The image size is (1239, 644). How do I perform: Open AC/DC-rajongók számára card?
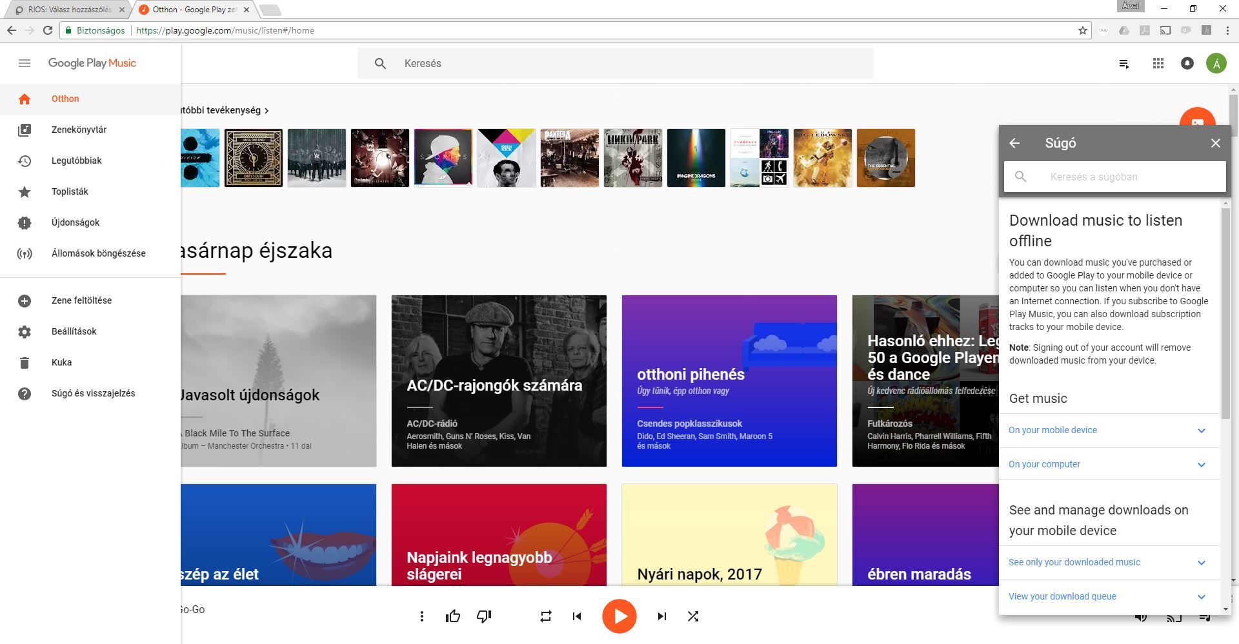point(499,381)
